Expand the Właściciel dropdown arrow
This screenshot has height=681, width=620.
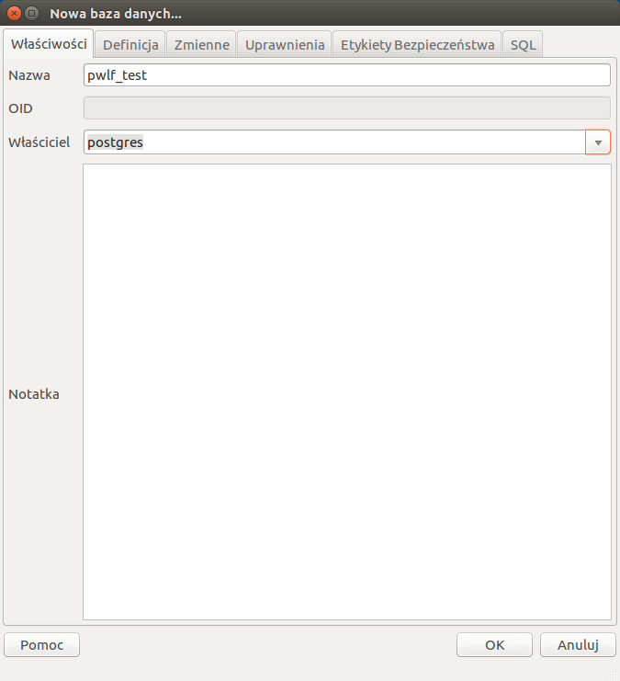pyautogui.click(x=598, y=142)
